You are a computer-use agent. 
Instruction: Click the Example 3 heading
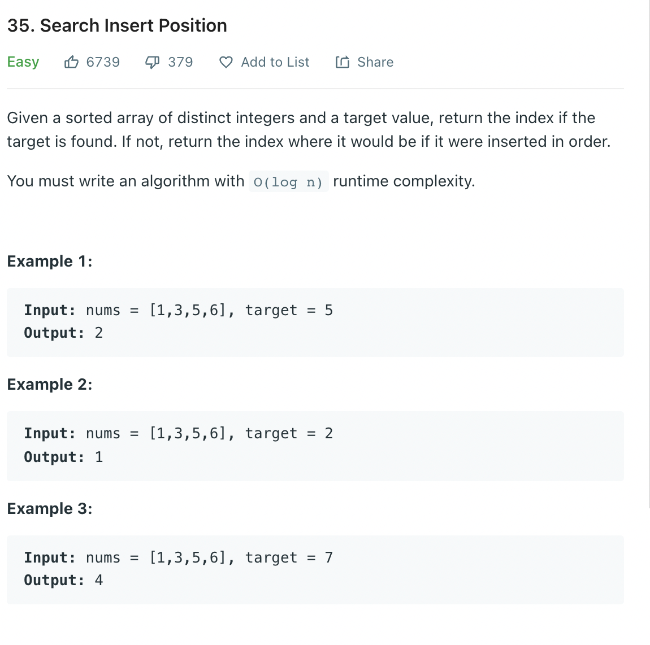click(50, 509)
